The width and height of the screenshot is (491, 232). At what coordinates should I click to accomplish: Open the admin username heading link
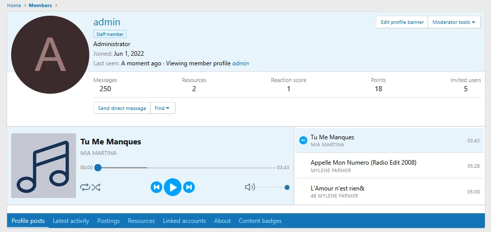[x=107, y=22]
